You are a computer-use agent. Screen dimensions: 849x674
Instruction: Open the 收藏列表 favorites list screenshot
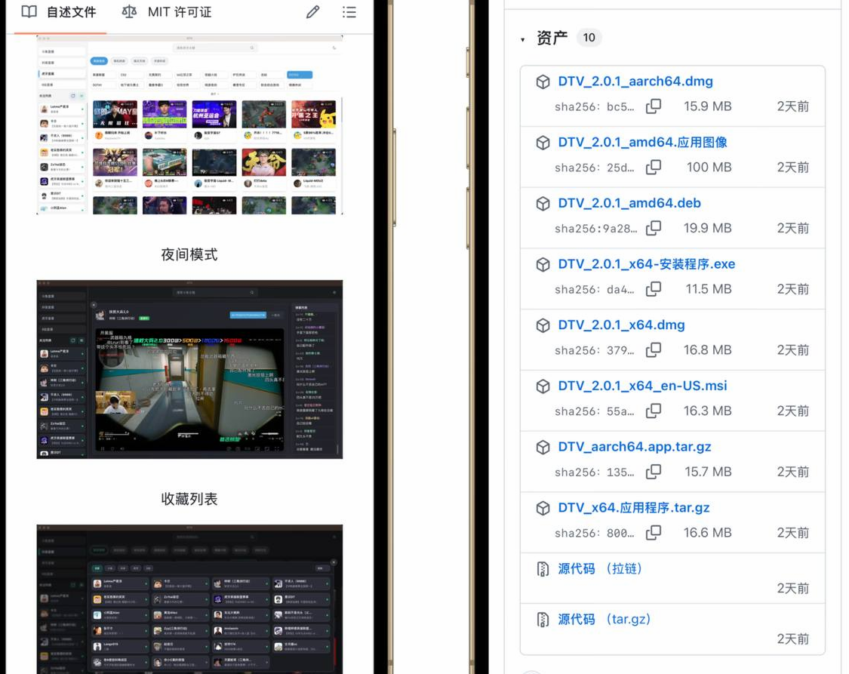pos(189,599)
